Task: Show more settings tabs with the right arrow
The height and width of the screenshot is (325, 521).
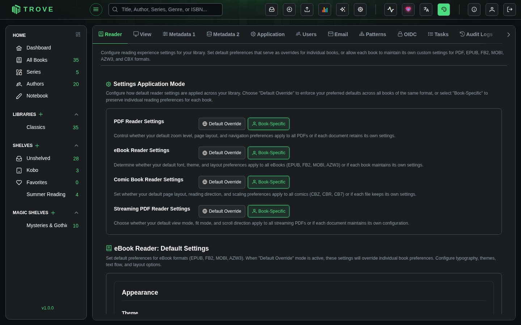Action: coord(508,35)
